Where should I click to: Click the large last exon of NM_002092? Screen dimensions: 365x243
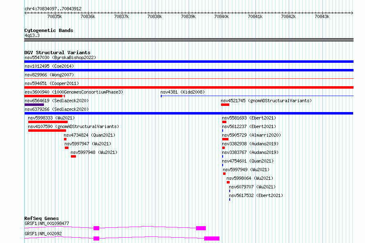(212, 238)
